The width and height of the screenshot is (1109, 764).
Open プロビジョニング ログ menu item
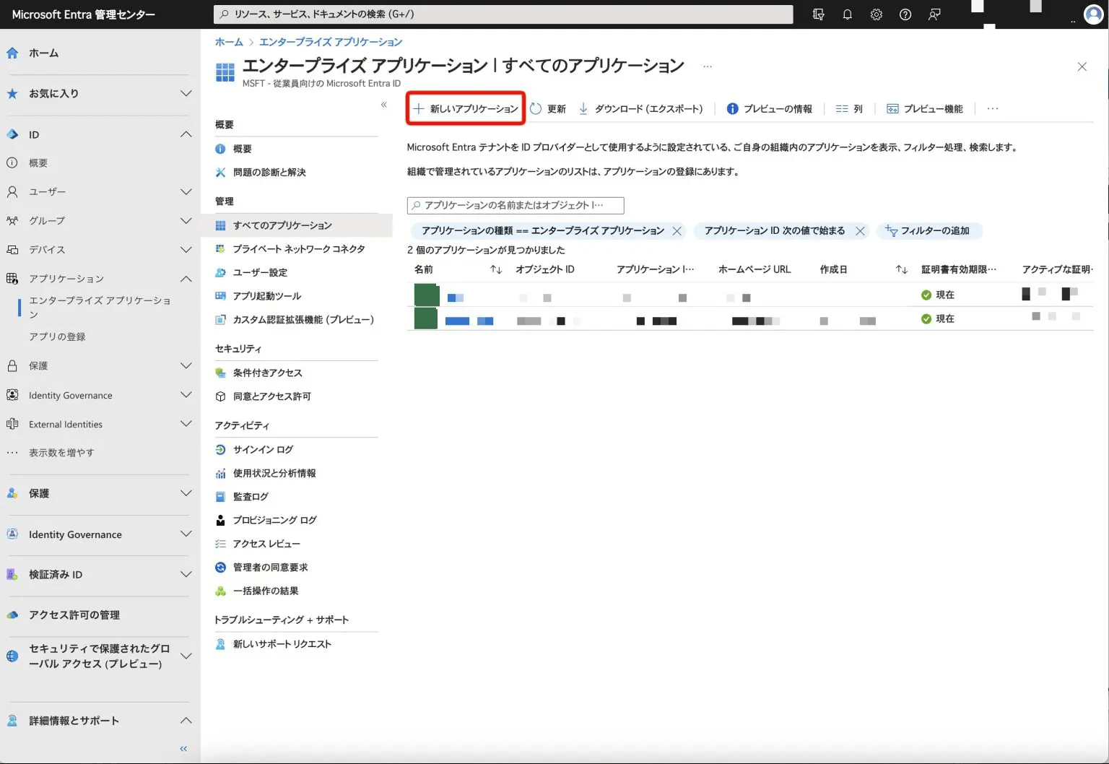275,521
